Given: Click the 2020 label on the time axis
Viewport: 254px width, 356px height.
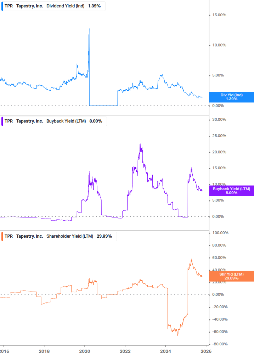Looking at the screenshot, I should coord(85,351).
